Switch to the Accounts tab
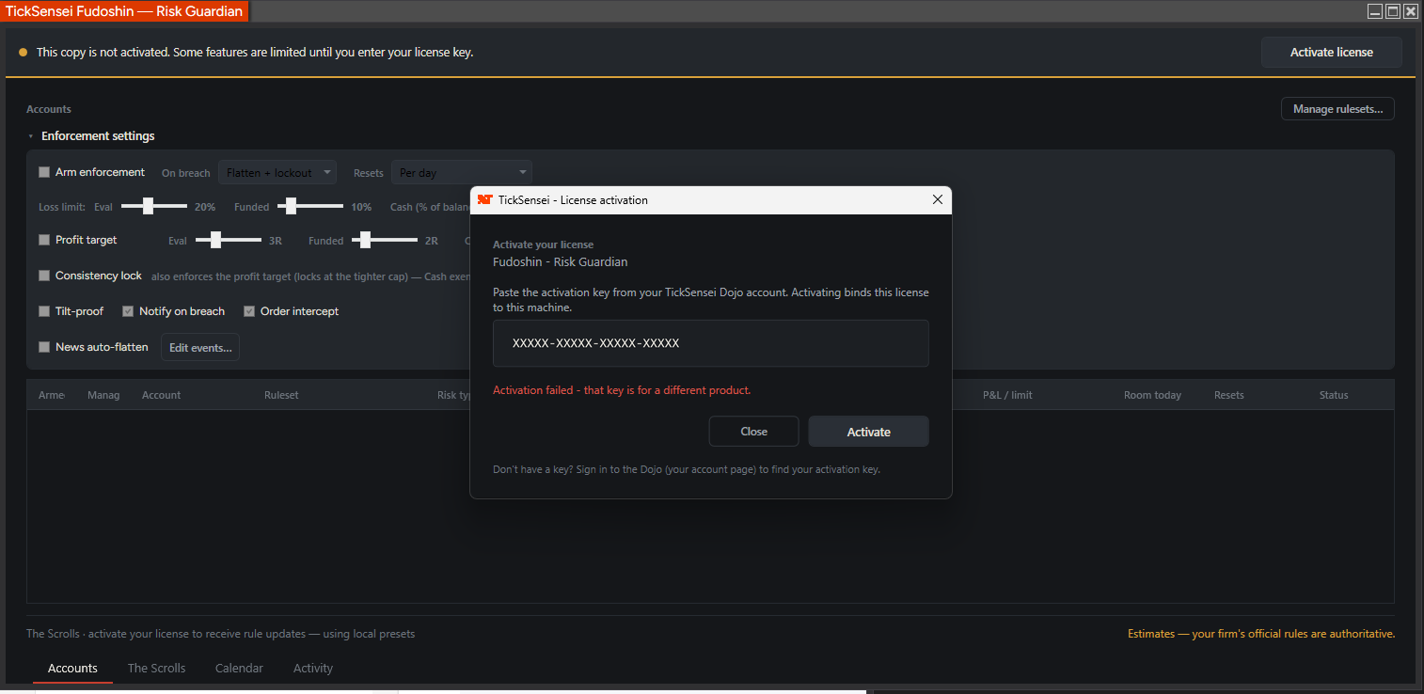This screenshot has width=1424, height=694. tap(72, 668)
